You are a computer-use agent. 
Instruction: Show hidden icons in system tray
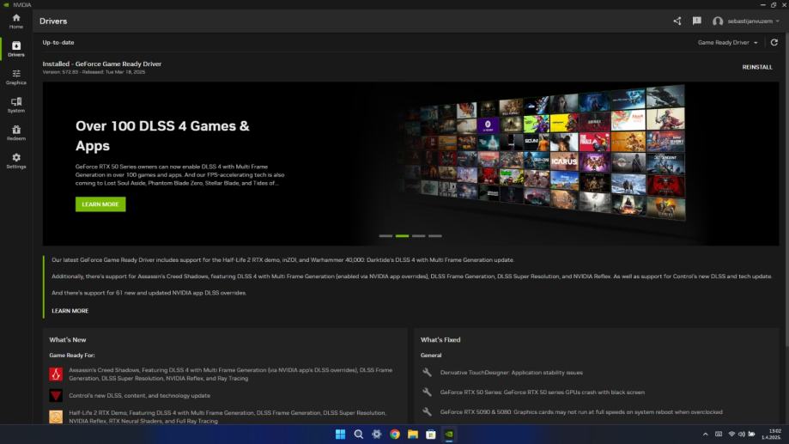point(706,435)
